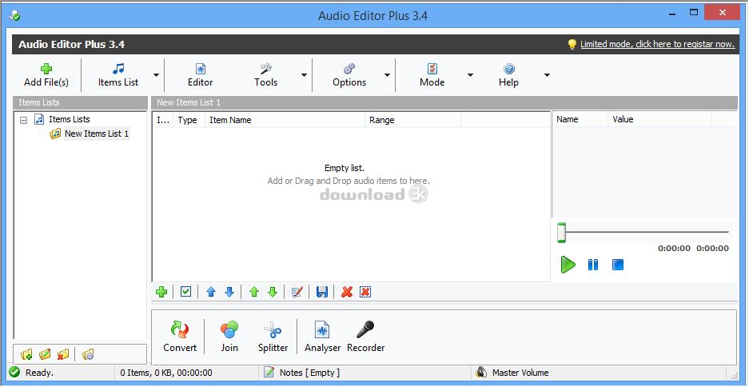
Task: Expand the Help dropdown arrow
Action: 547,75
